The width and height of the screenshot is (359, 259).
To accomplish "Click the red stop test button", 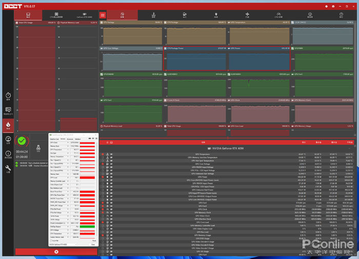I will [56, 252].
